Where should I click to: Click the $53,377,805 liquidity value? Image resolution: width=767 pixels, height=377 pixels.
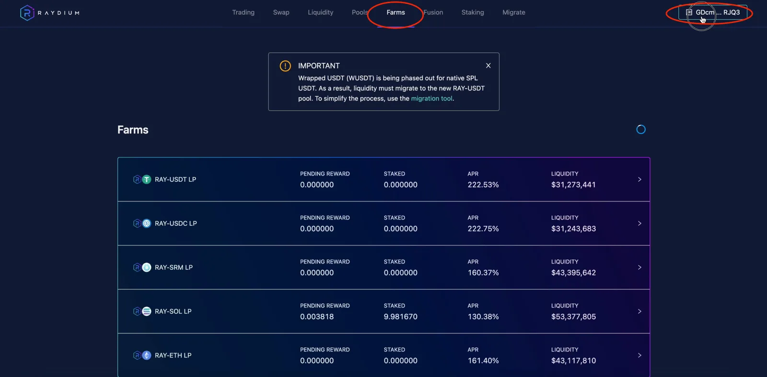pyautogui.click(x=573, y=317)
